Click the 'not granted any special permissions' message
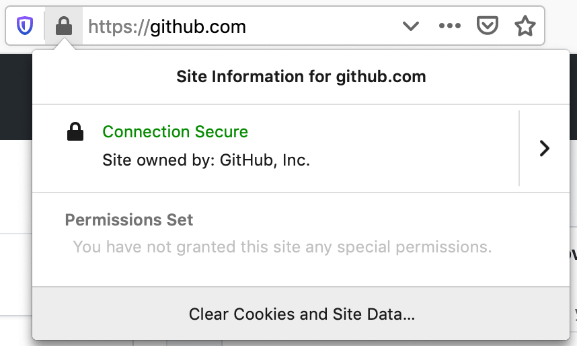Screen dimensions: 577x346 tap(282, 247)
